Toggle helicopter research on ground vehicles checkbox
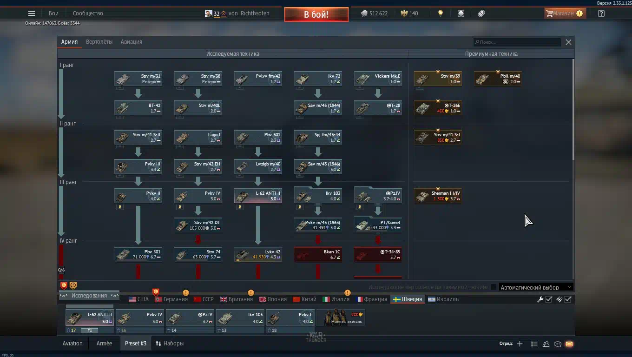The width and height of the screenshot is (632, 357). coord(494,287)
